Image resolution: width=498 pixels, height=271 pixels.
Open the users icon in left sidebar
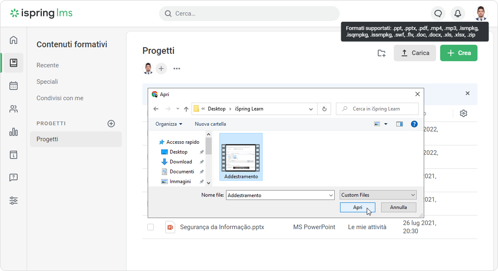click(x=14, y=109)
